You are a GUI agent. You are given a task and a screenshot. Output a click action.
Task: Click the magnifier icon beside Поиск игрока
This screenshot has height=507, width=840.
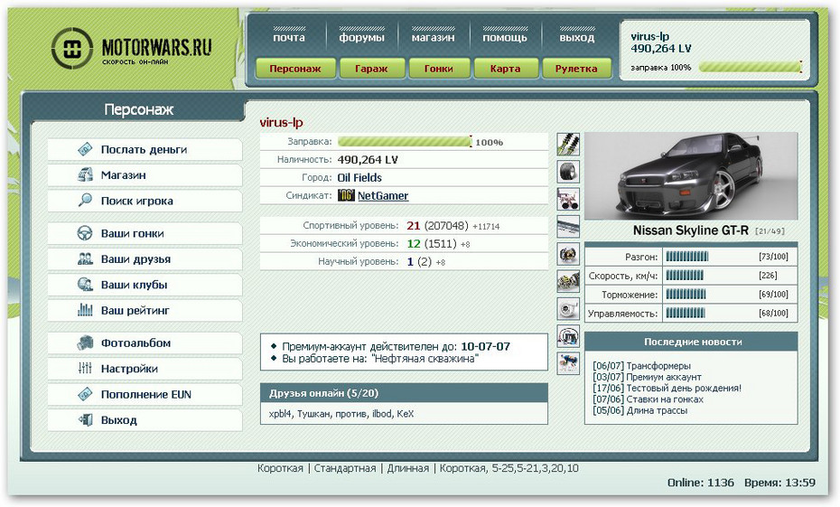(85, 201)
